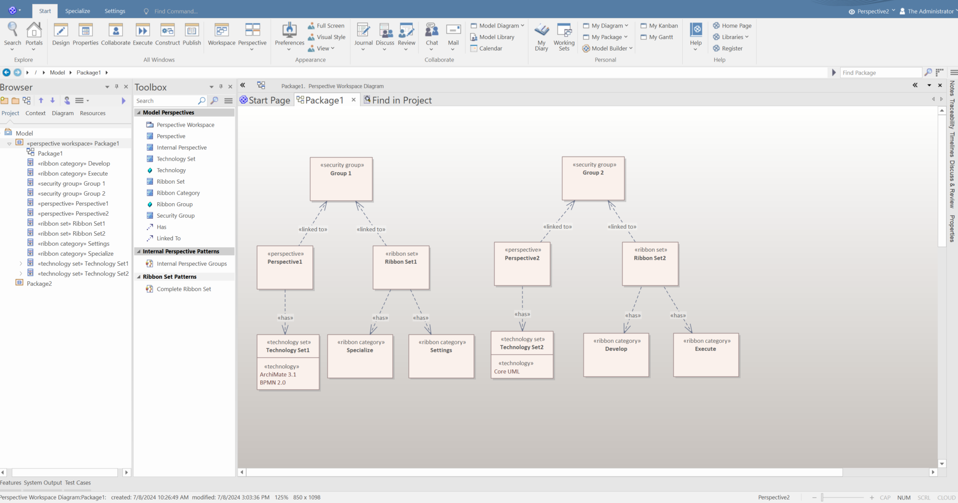
Task: Collapse the perspective workspace Package1 node
Action: coord(9,144)
